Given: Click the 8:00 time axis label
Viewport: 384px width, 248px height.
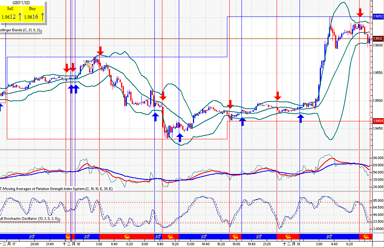Looking at the screenshot, I should [145, 244].
